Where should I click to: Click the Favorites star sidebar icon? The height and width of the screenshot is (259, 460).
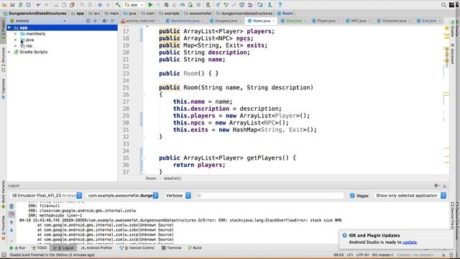click(x=4, y=238)
